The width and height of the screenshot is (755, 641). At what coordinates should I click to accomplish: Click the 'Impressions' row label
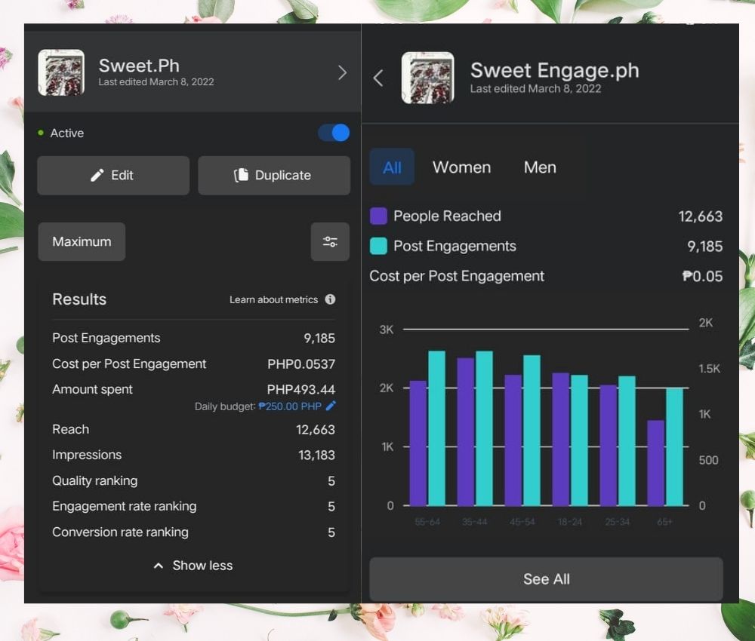[x=87, y=455]
